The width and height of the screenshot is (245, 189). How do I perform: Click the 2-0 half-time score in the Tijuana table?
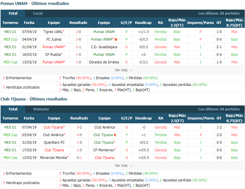[x=219, y=135]
